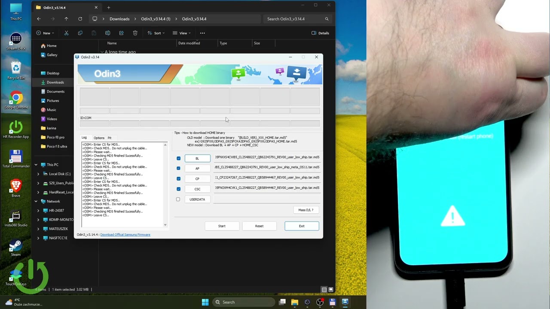Untick the AP file checkbox
This screenshot has width=550, height=309.
tap(178, 168)
